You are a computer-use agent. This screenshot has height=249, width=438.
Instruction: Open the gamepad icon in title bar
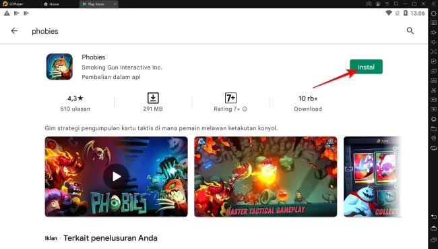pos(369,4)
